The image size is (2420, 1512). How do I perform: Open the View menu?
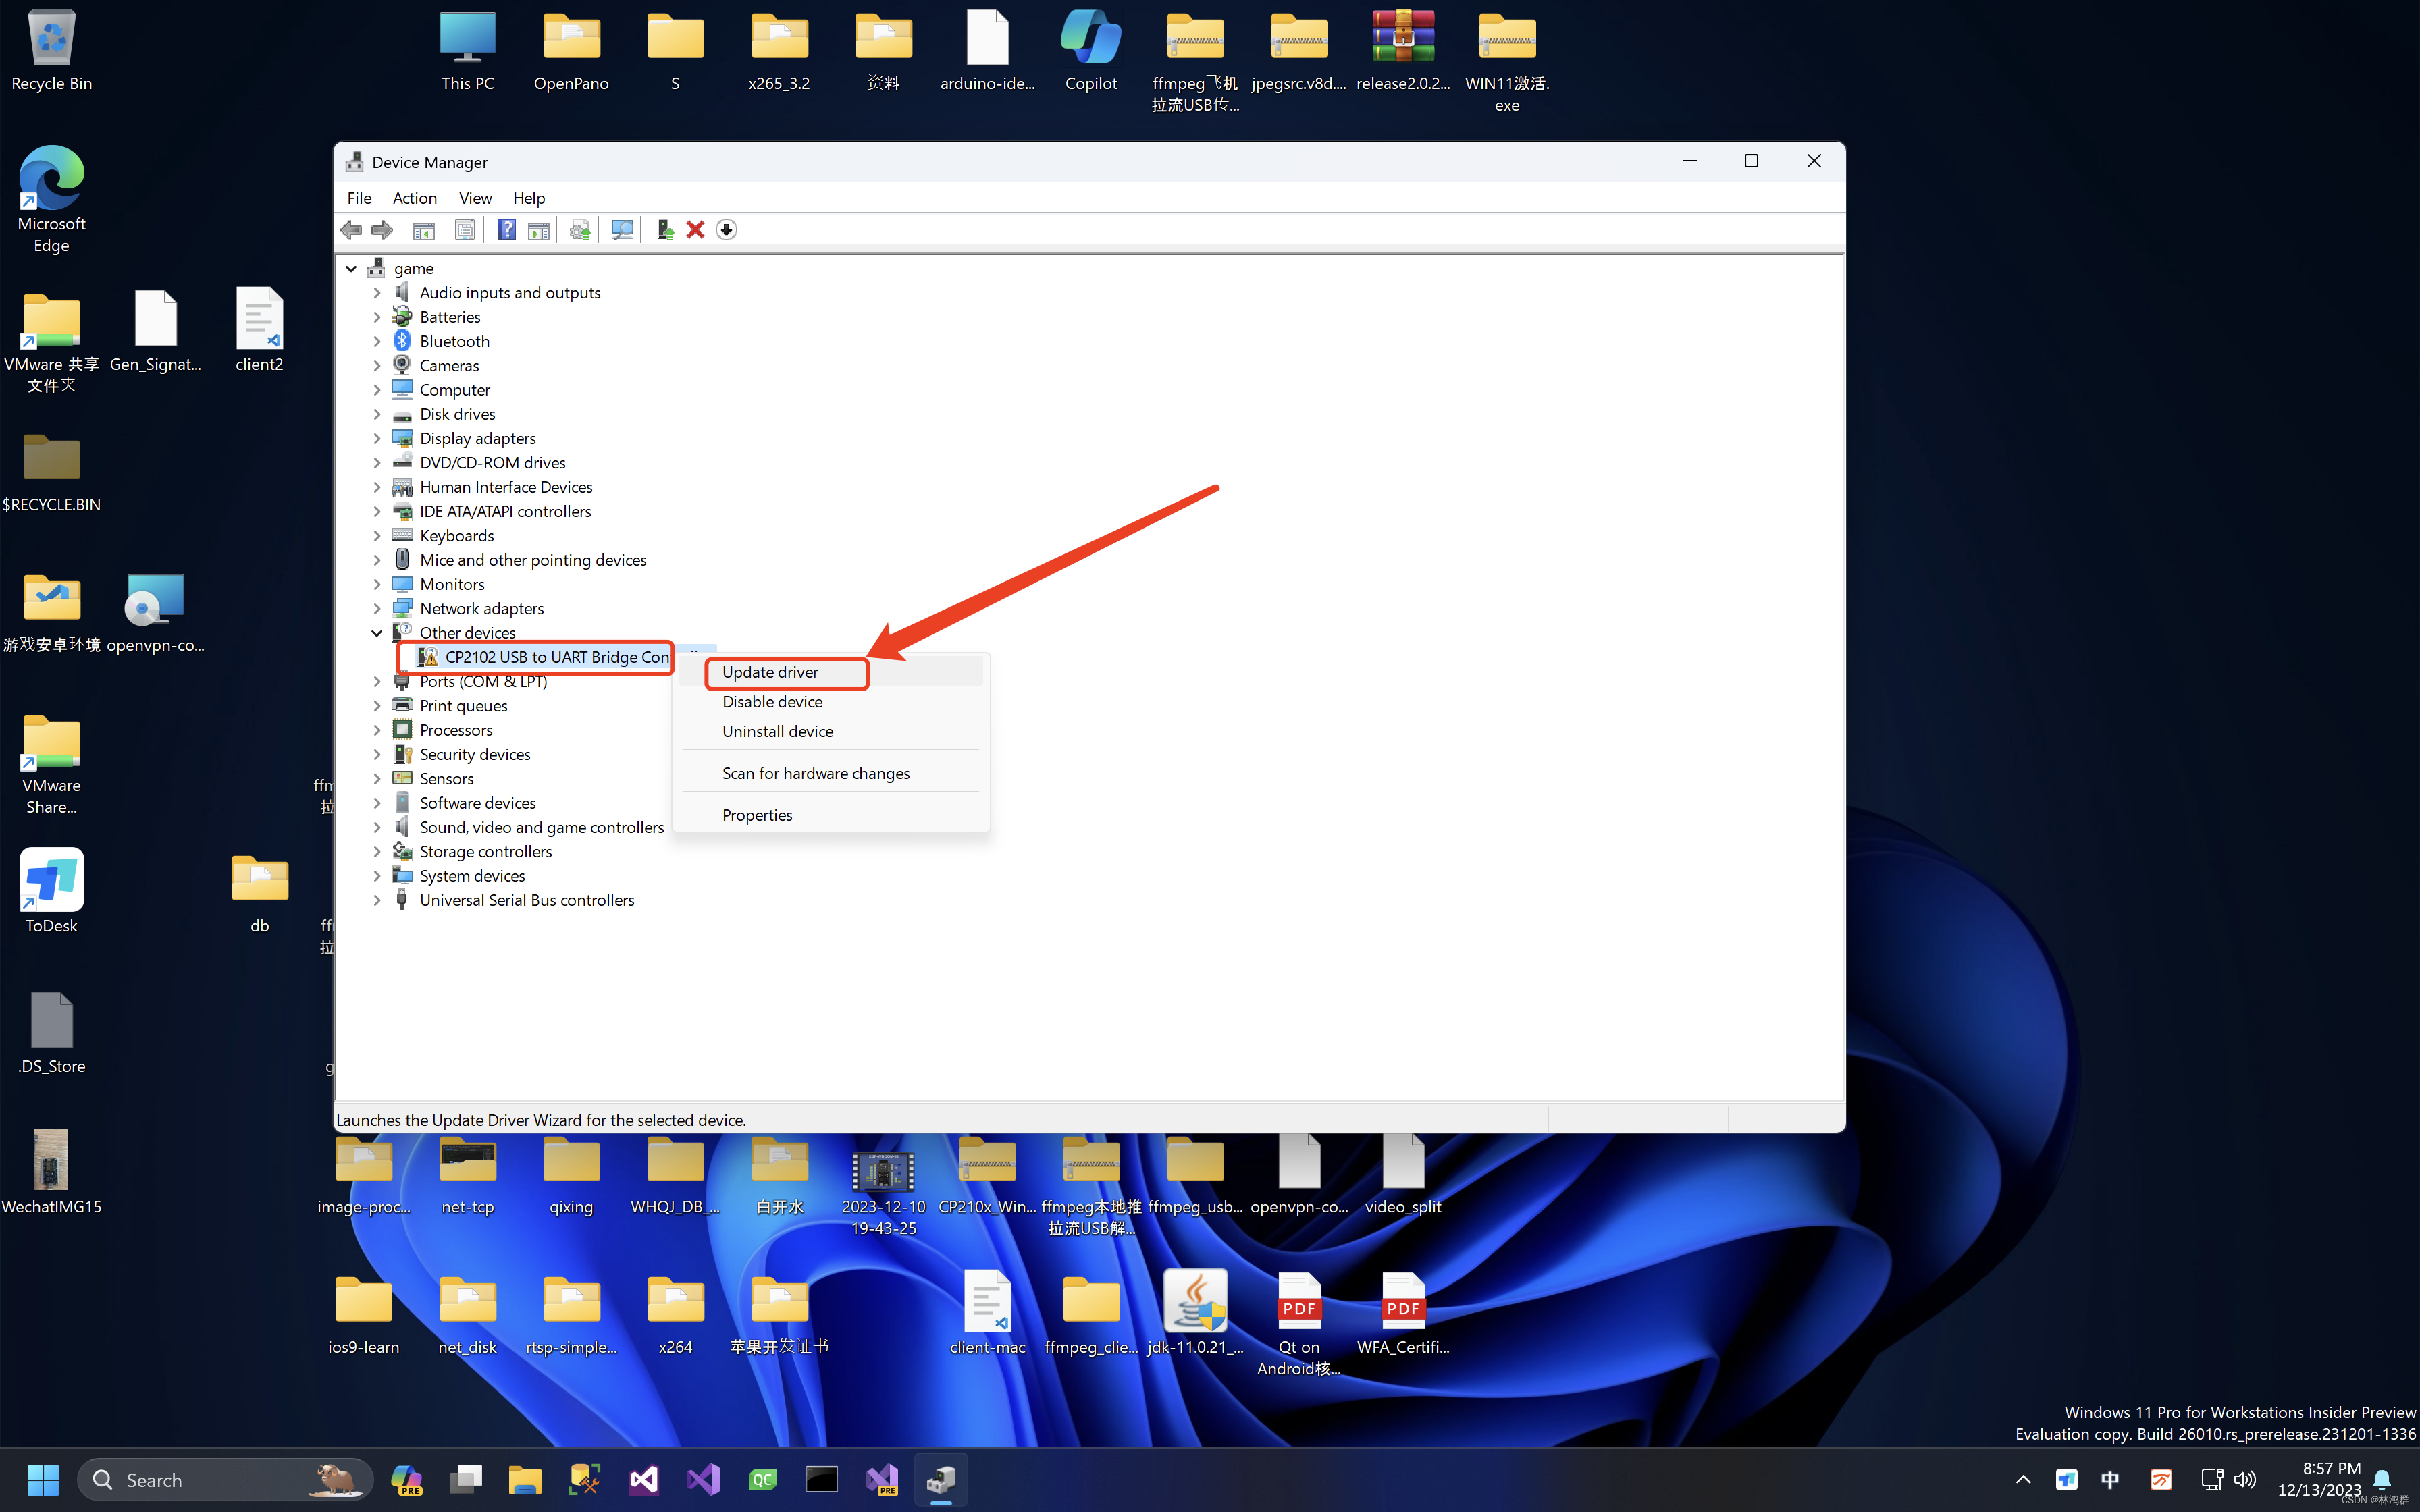(475, 198)
